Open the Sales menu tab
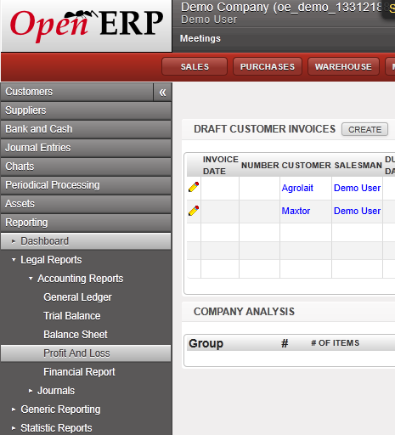395x435 pixels. click(x=195, y=67)
